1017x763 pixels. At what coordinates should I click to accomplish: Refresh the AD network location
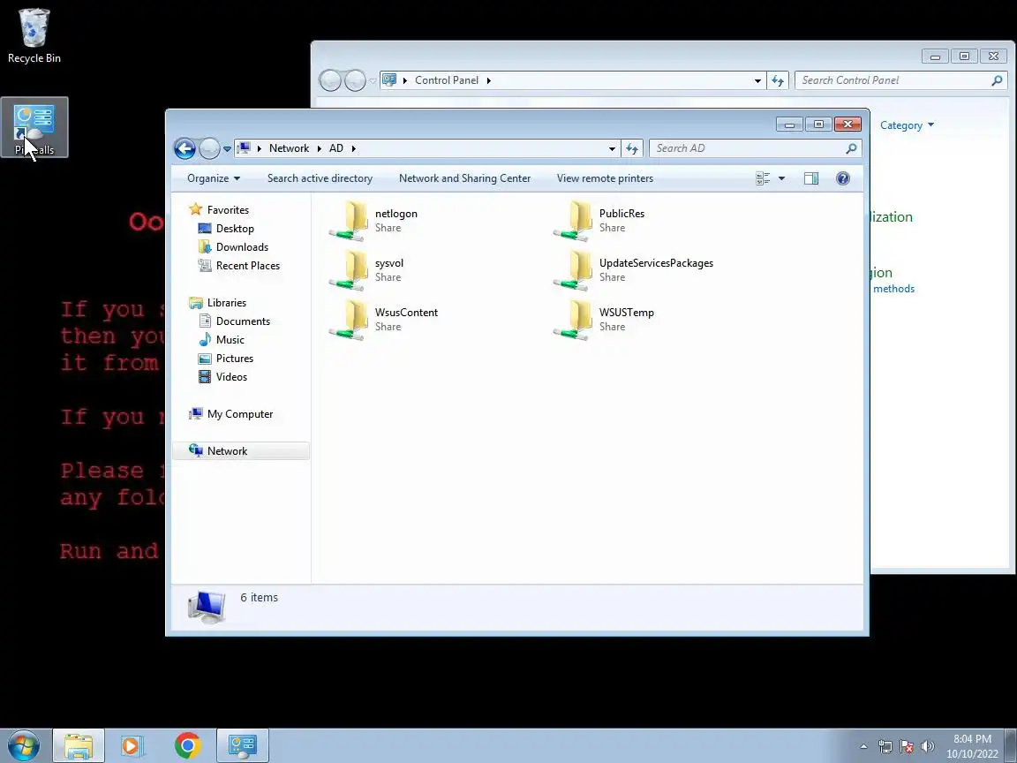pos(632,148)
